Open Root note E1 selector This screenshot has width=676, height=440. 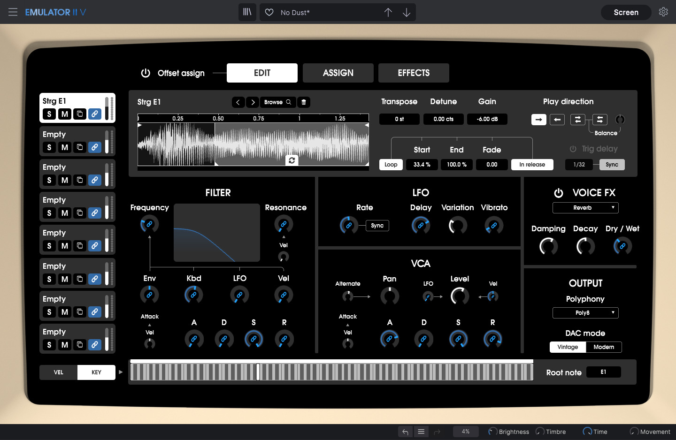coord(604,372)
